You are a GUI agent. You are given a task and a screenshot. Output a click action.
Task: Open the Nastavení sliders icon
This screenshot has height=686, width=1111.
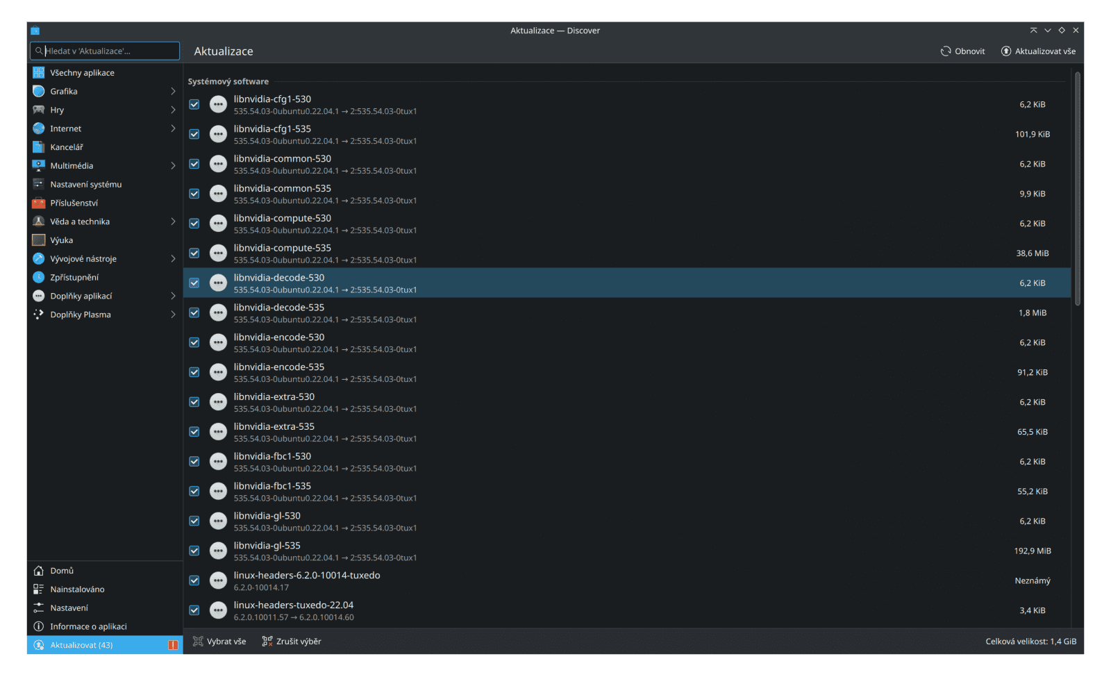coord(39,608)
